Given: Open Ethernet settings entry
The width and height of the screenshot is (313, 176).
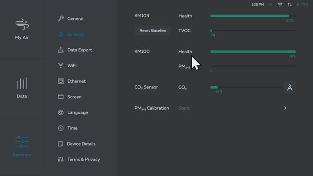Looking at the screenshot, I should [76, 81].
